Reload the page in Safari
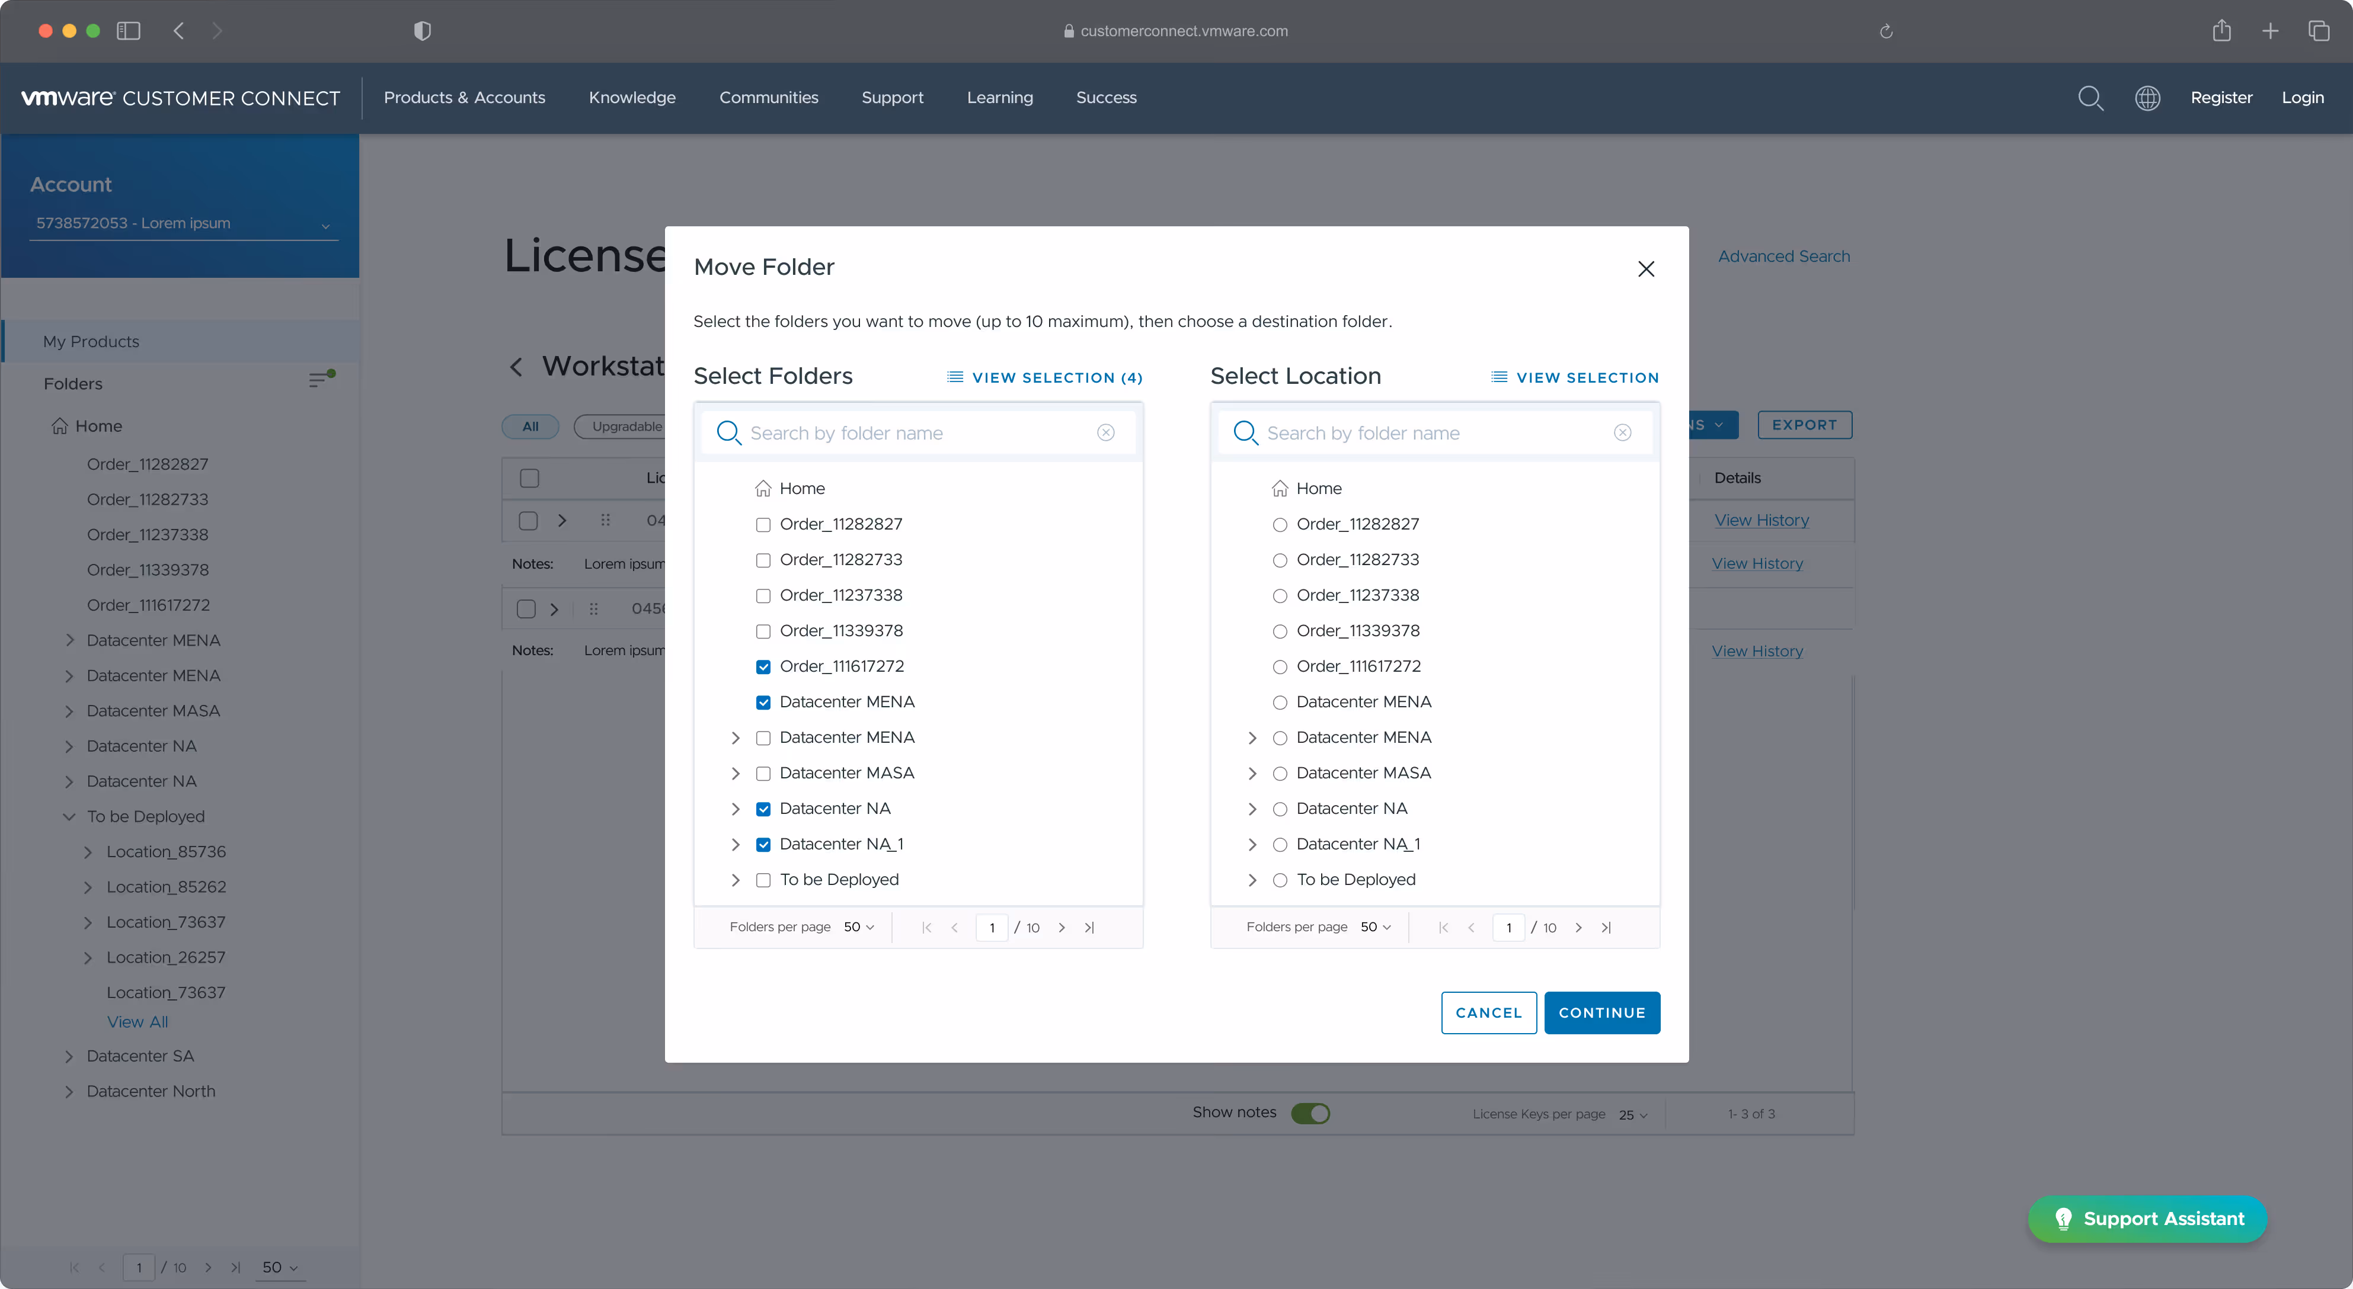Viewport: 2353px width, 1289px height. [1885, 31]
